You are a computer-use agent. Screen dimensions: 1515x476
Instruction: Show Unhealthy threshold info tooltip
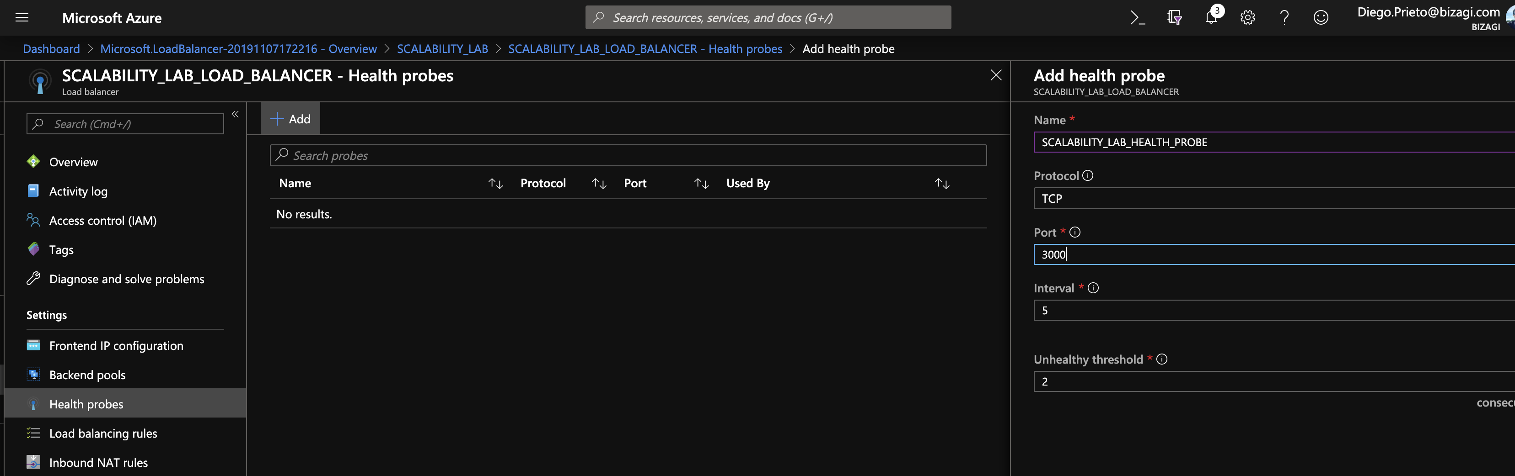tap(1161, 359)
